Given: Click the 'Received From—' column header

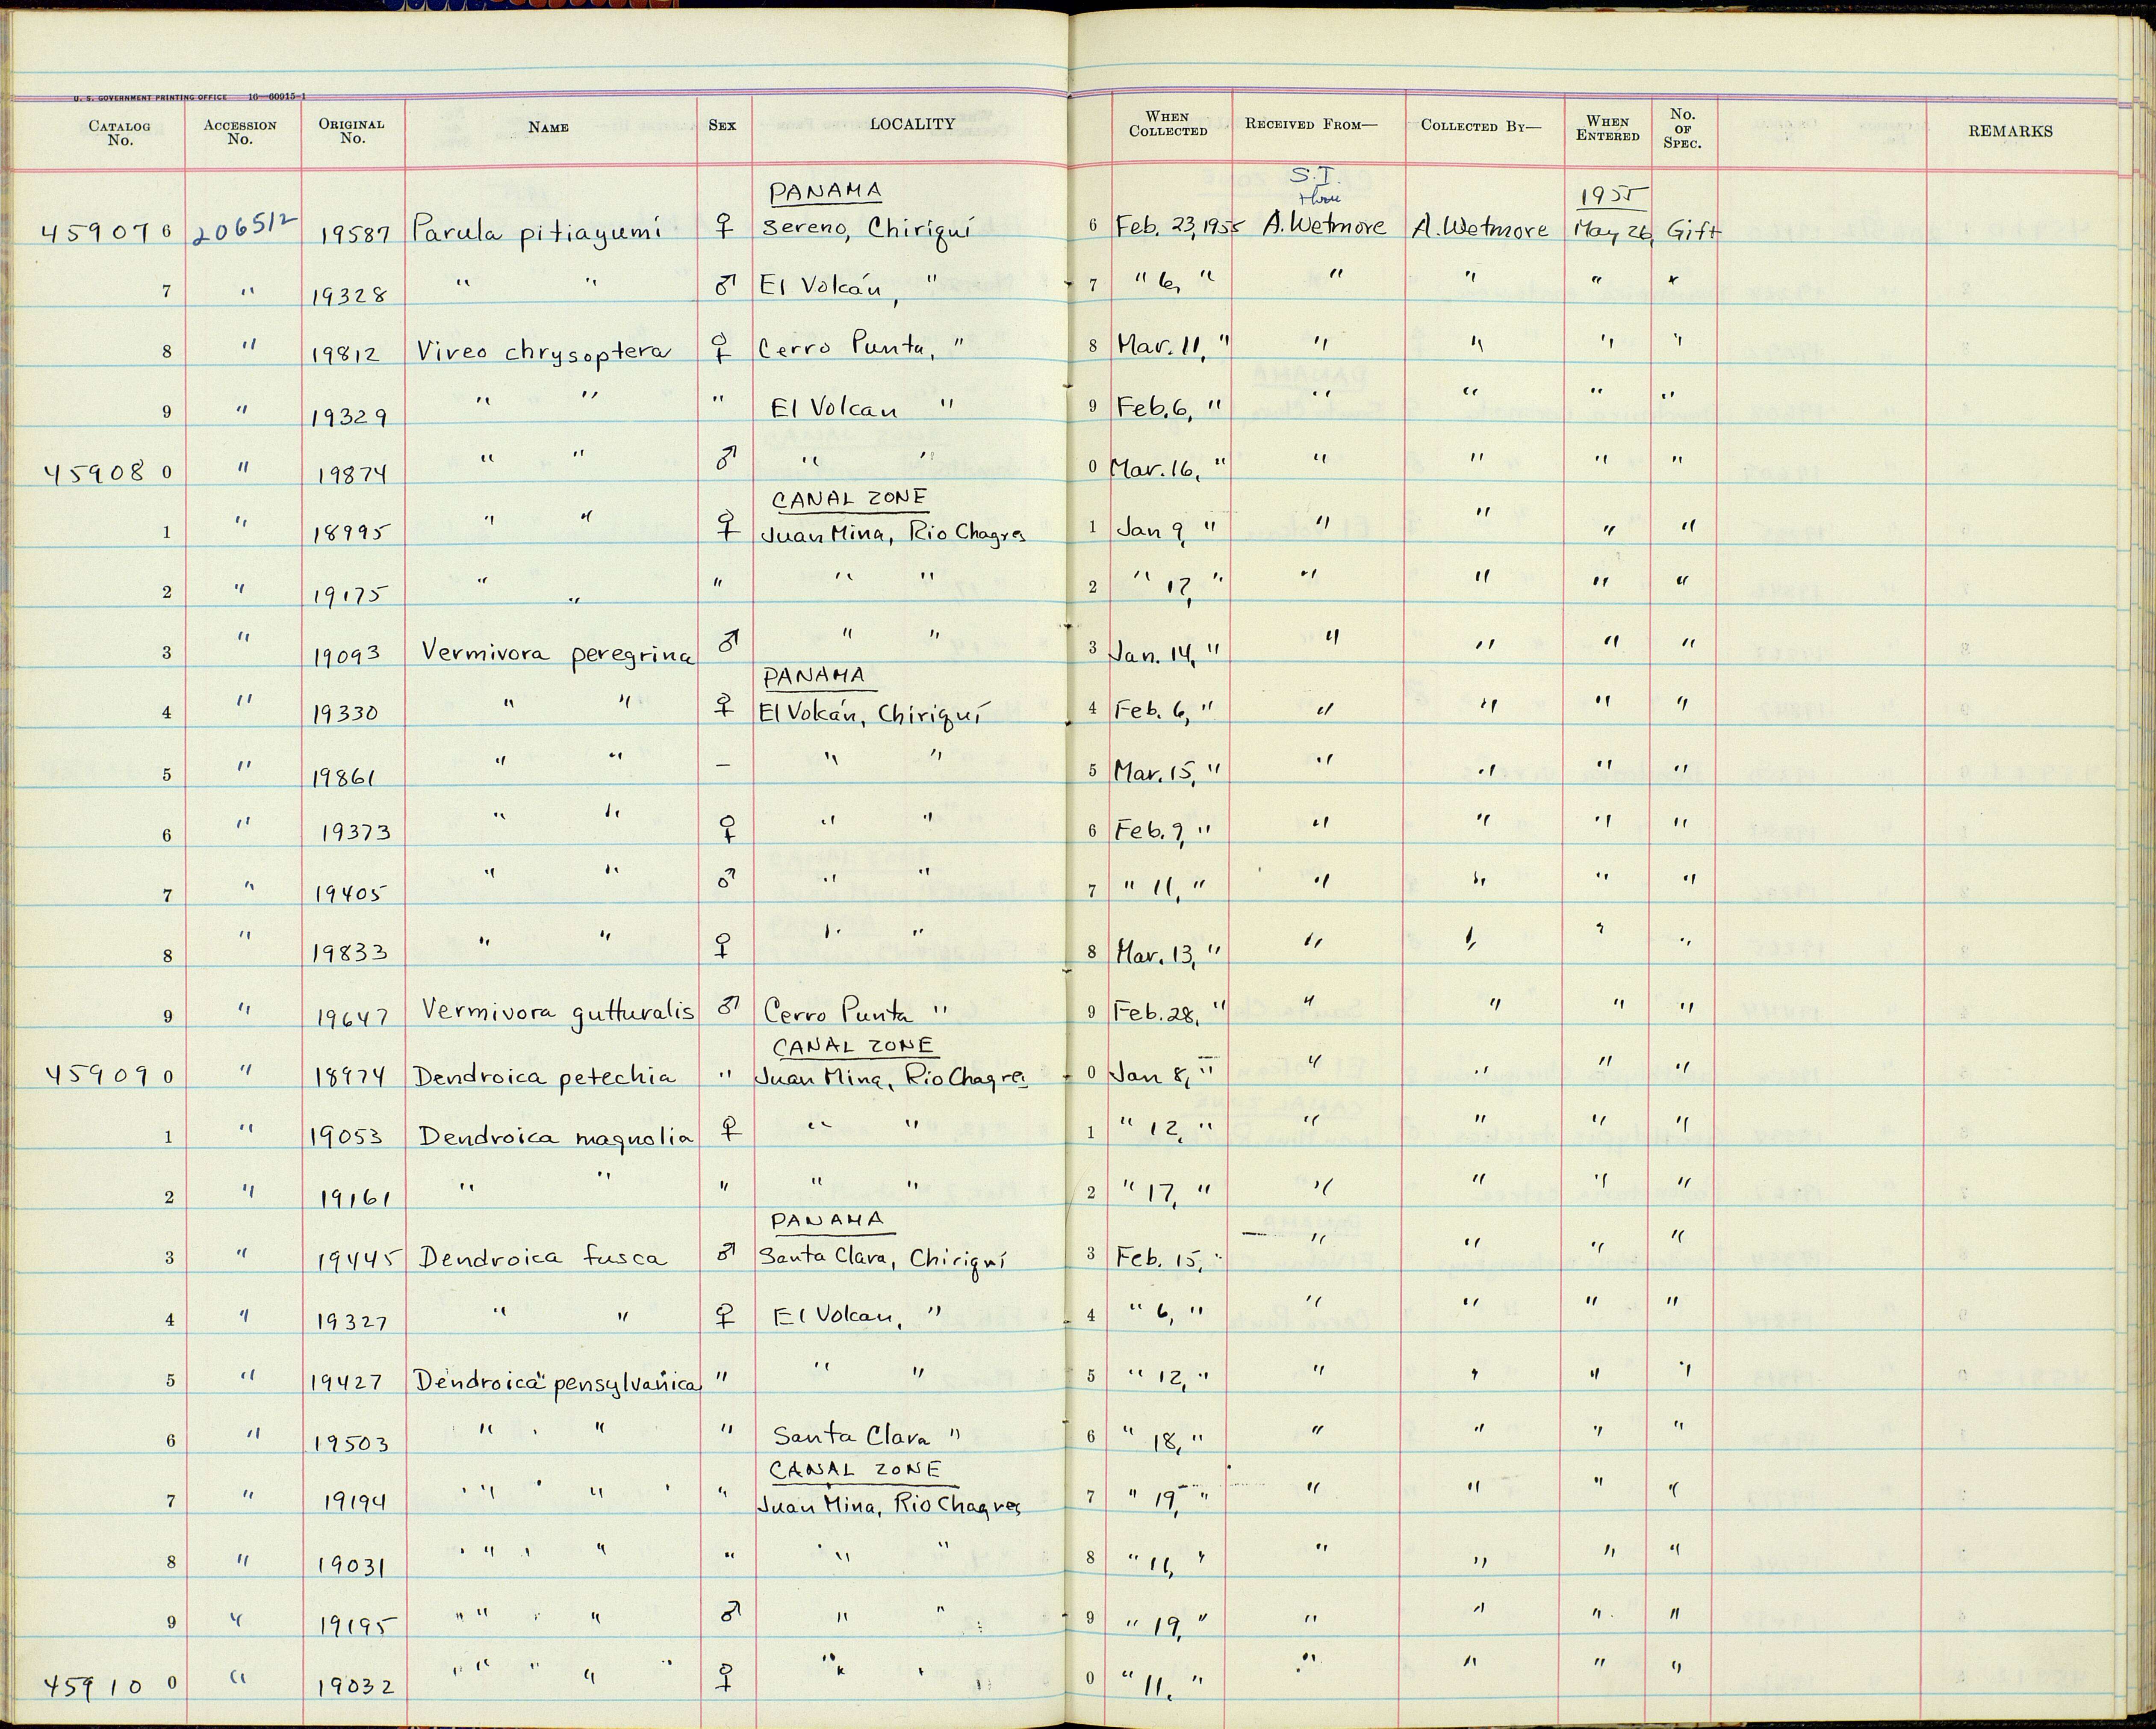Looking at the screenshot, I should coord(1311,124).
